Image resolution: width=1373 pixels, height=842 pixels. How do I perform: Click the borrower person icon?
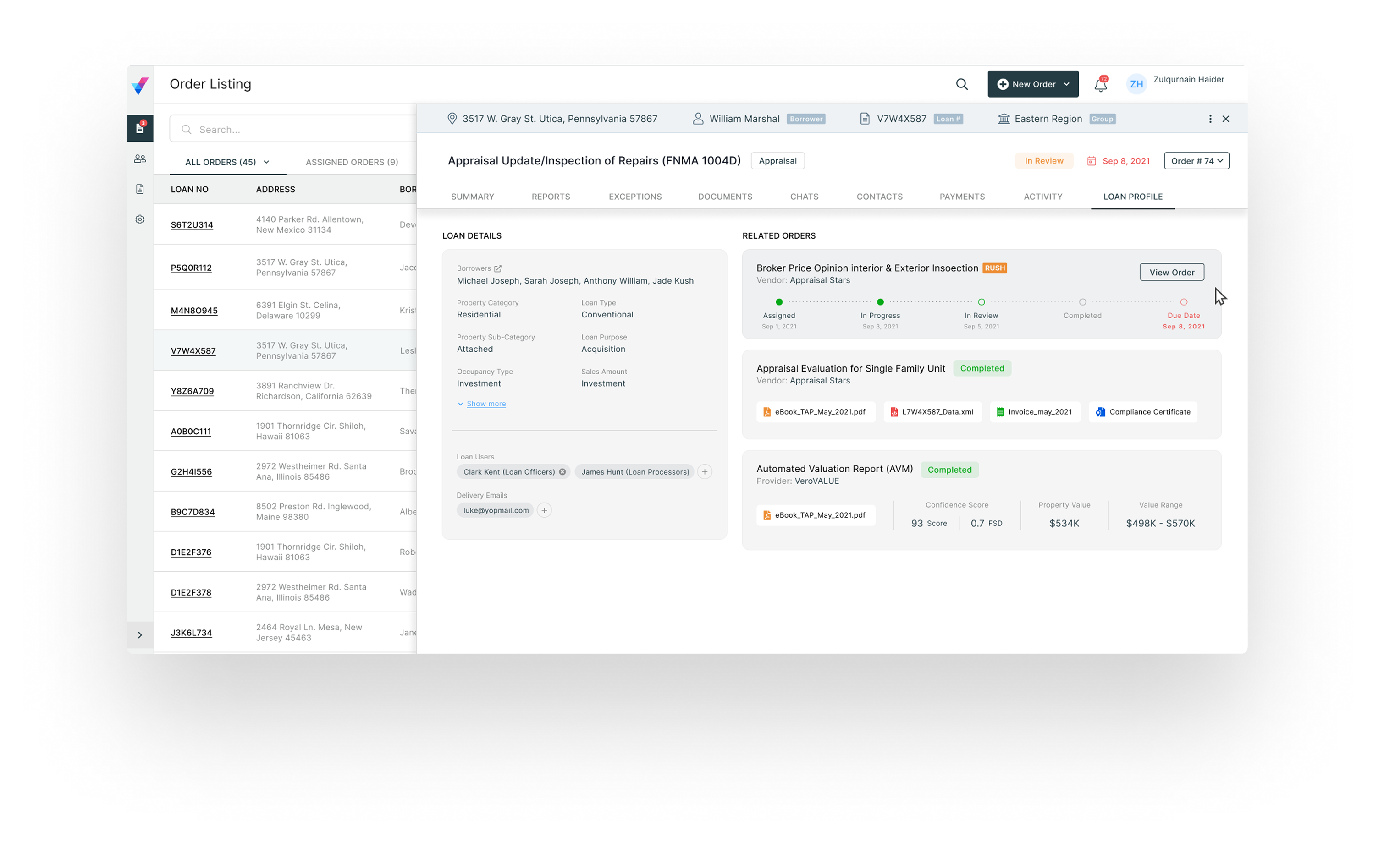[698, 119]
